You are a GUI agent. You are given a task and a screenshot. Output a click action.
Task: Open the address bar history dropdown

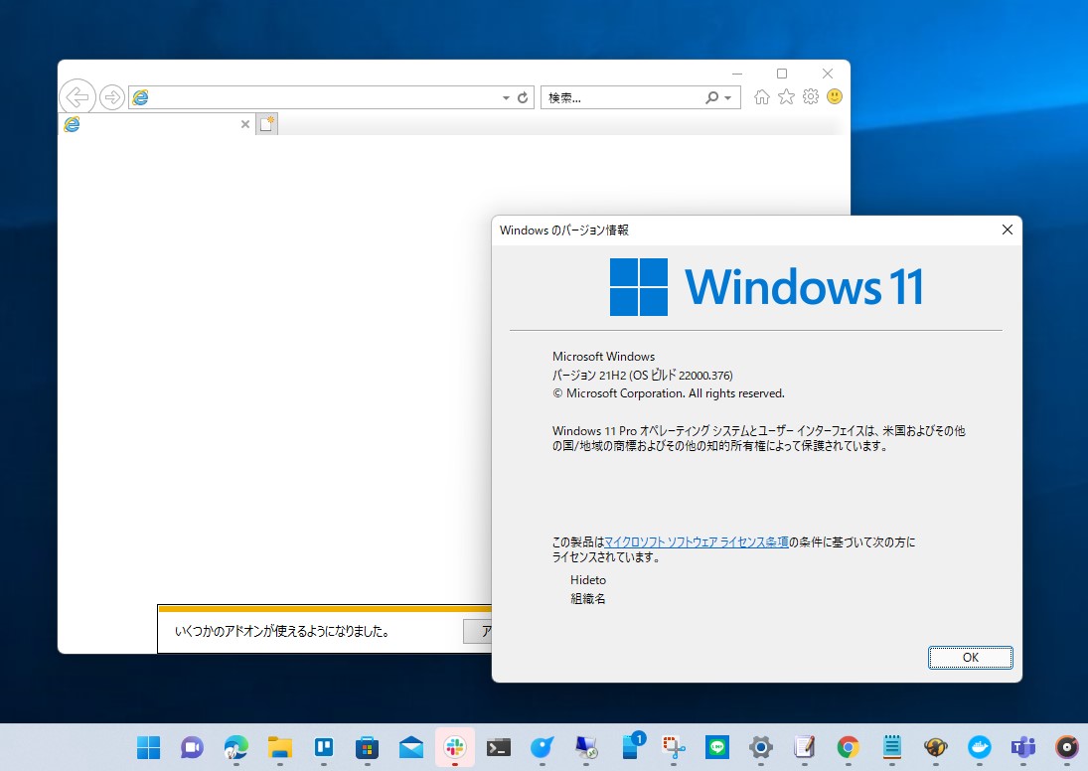(505, 96)
